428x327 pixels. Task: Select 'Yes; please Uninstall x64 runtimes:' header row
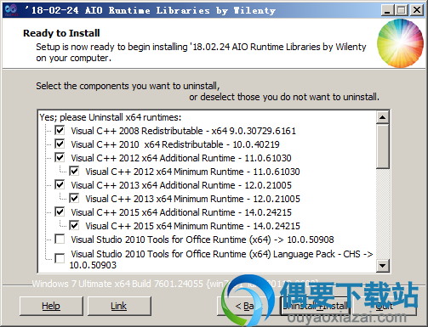[x=111, y=117]
